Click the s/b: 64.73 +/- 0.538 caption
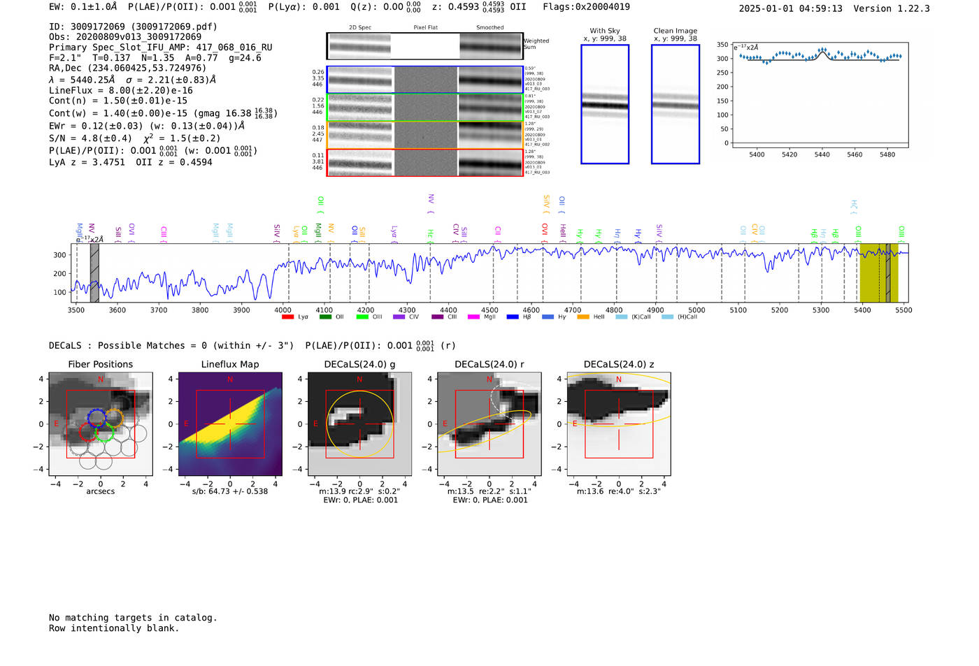This screenshot has width=979, height=666. (x=230, y=491)
